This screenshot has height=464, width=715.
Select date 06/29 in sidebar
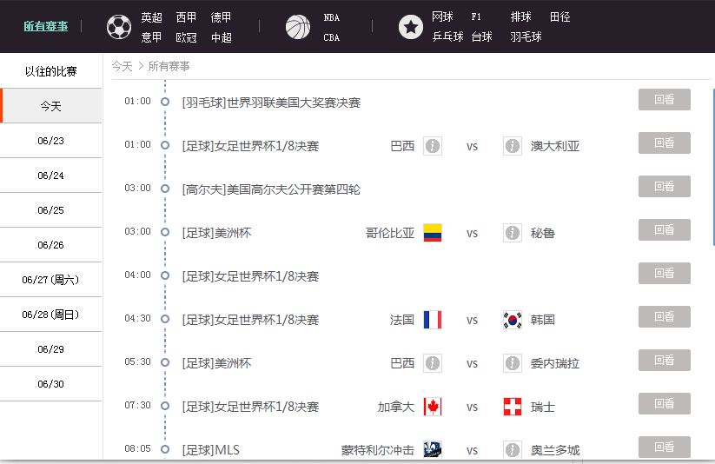[50, 349]
